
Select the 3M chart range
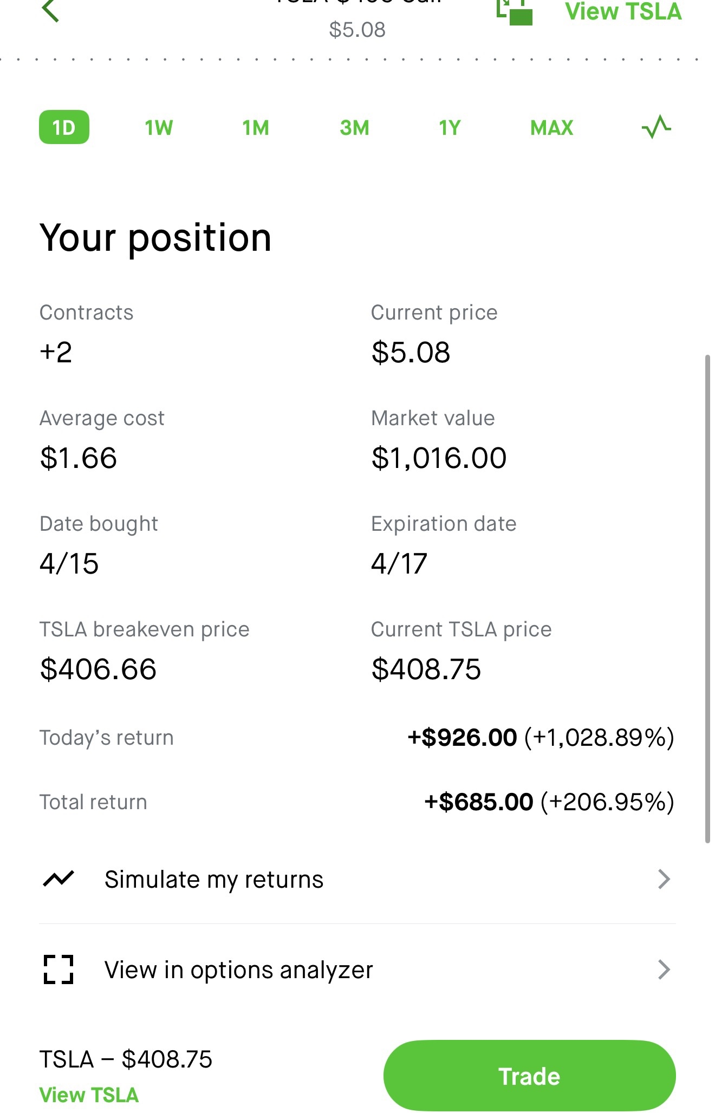coord(355,128)
